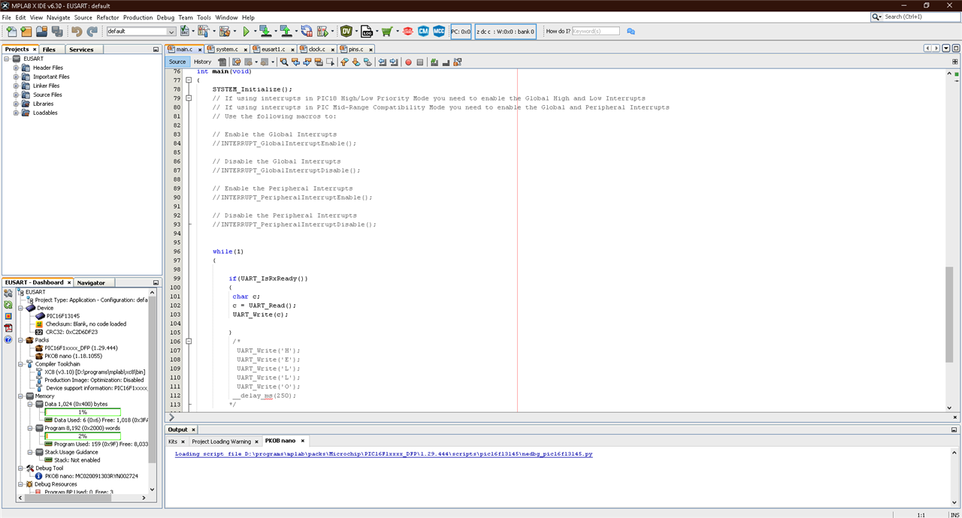
Task: Expand the Libraries node in Projects tree
Action: click(16, 104)
